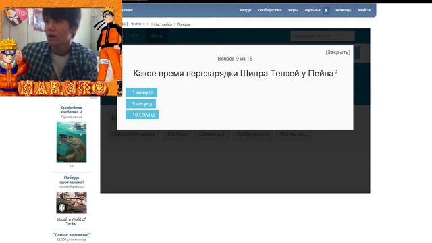Select the "Психологические" category tab
The height and width of the screenshot is (243, 432).
pyautogui.click(x=133, y=134)
